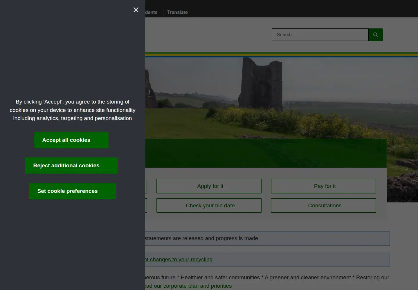Open the Translate menu item
The width and height of the screenshot is (418, 290).
pos(177,12)
